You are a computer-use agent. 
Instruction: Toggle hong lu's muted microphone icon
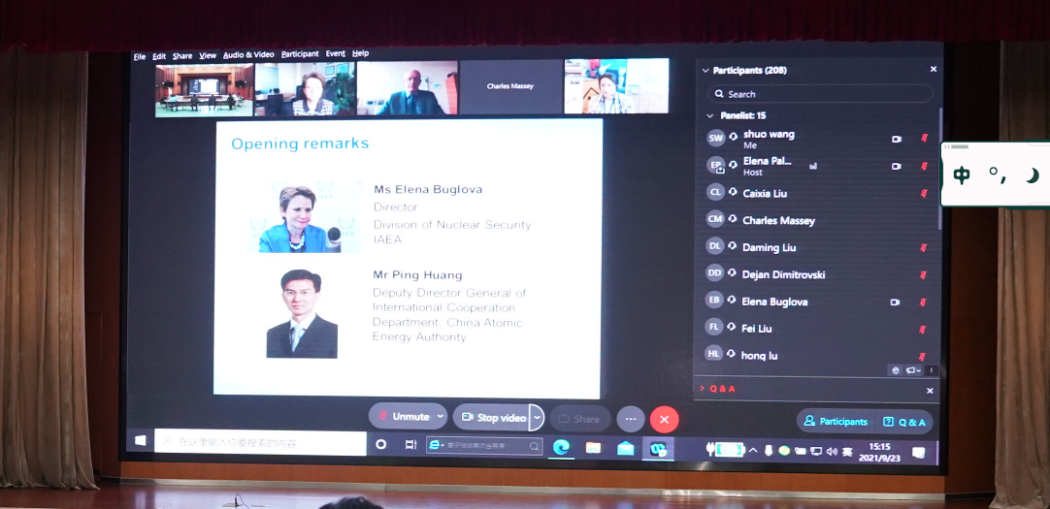coord(922,357)
